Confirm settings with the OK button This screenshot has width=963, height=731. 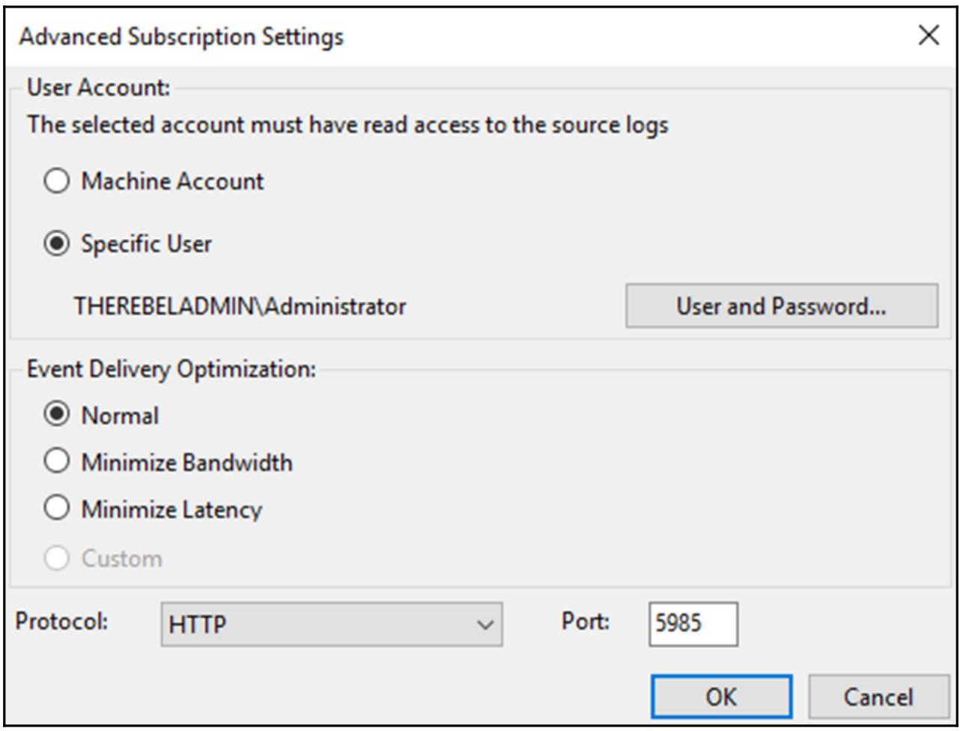point(721,697)
